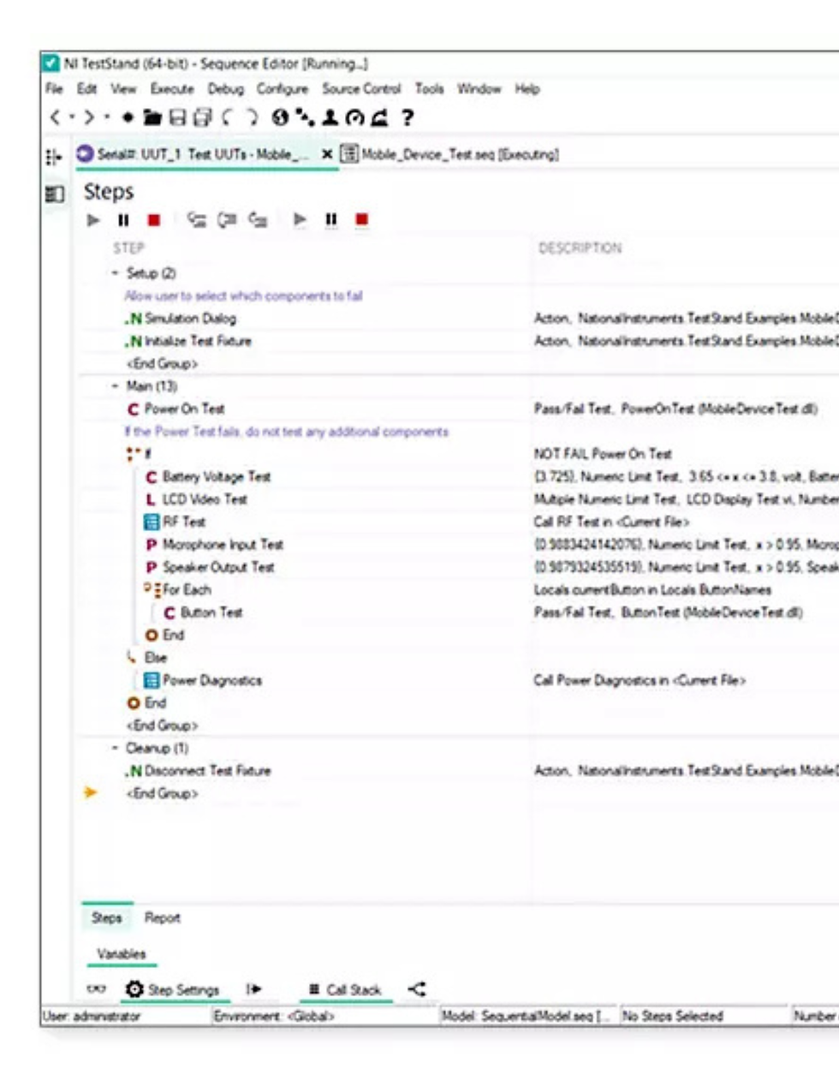Screen dimensions: 839x1087
Task: Collapse the Main (13) step group
Action: (115, 386)
